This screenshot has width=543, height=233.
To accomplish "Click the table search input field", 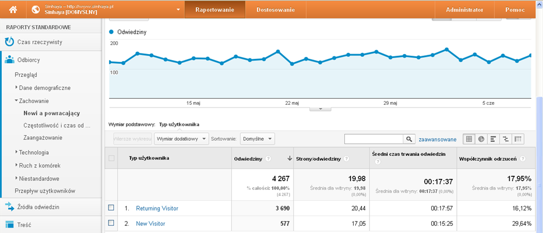I will [x=374, y=139].
